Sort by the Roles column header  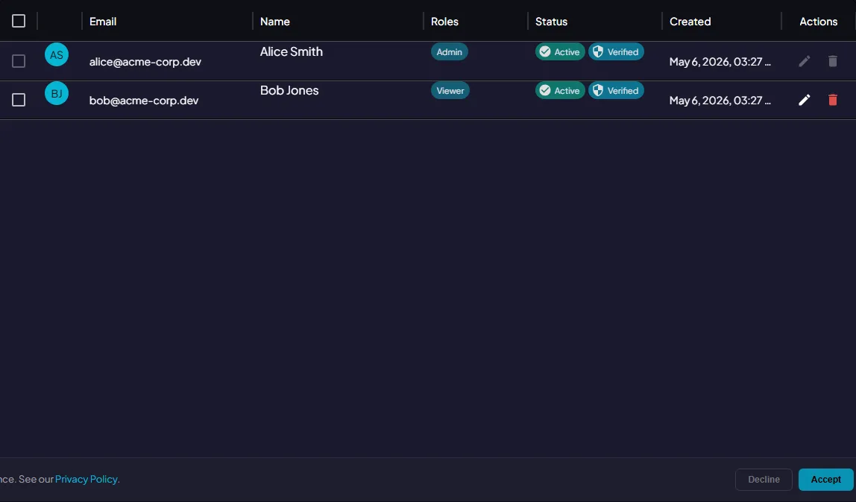pyautogui.click(x=444, y=22)
